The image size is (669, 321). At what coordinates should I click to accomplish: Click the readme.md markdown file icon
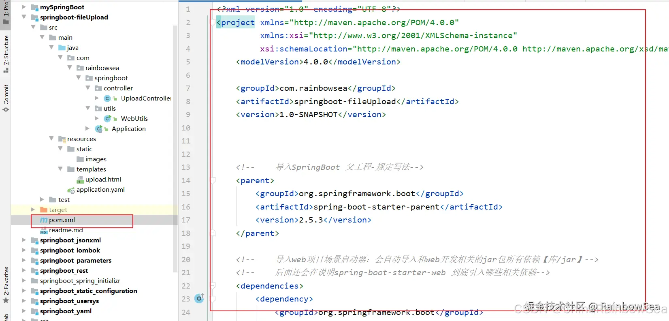(44, 231)
